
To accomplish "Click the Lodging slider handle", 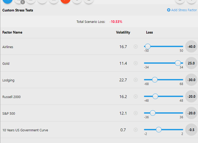I will pyautogui.click(x=155, y=80).
